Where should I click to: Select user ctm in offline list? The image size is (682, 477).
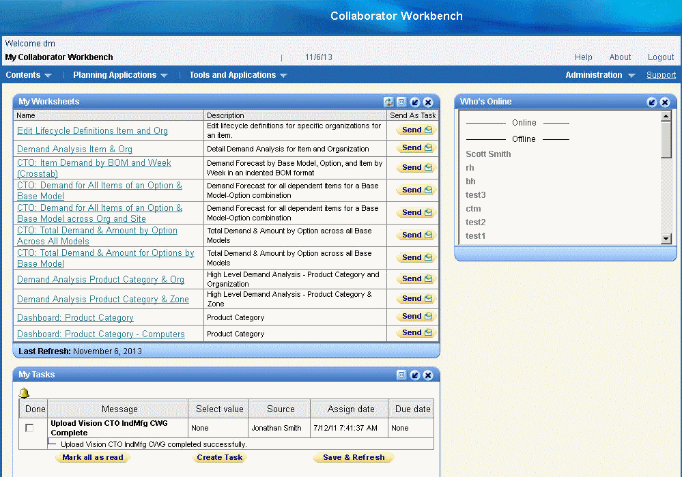coord(473,209)
